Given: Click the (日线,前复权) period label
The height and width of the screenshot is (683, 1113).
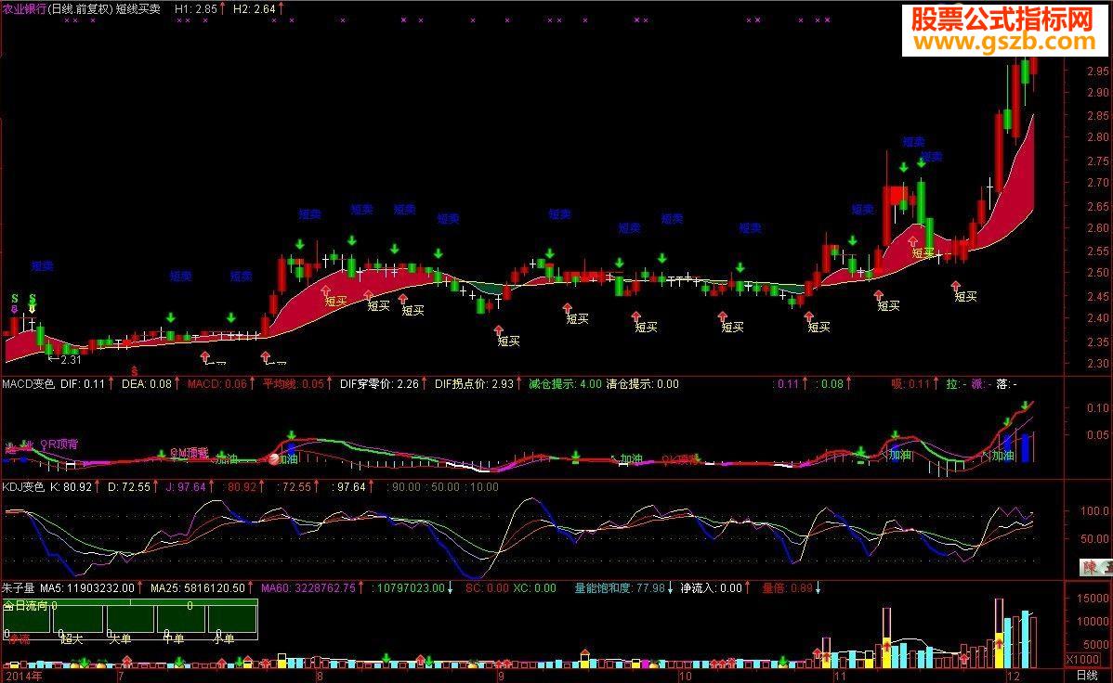Looking at the screenshot, I should click(81, 9).
